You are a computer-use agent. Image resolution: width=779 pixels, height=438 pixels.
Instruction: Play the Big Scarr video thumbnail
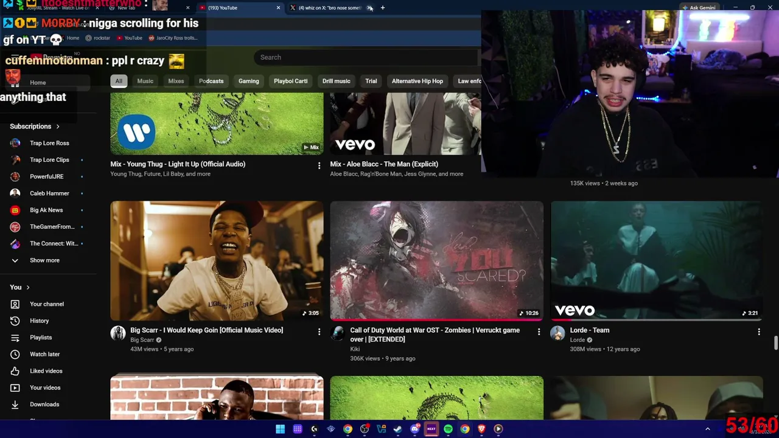[217, 260]
